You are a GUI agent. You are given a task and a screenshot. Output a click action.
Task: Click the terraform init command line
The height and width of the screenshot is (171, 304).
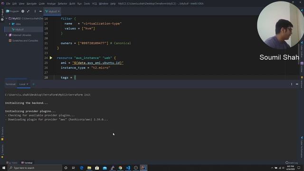point(47,95)
